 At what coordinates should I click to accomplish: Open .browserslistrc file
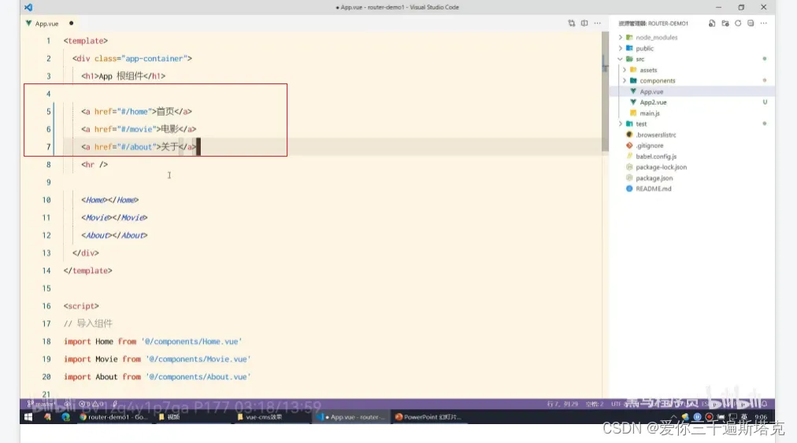(x=655, y=135)
